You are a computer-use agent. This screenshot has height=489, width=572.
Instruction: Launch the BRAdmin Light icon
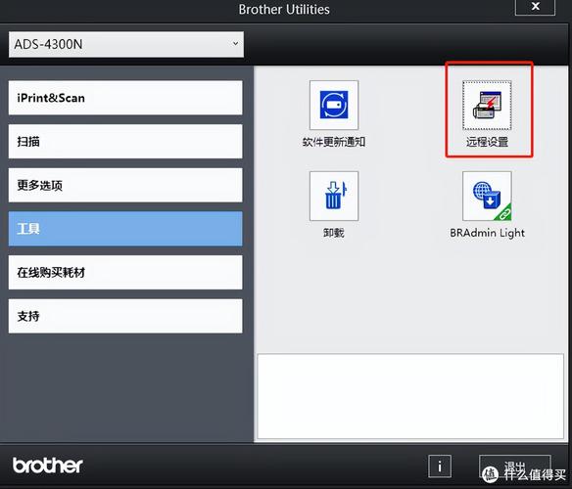click(487, 196)
